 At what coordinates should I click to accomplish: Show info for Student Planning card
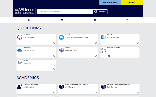point(54,93)
